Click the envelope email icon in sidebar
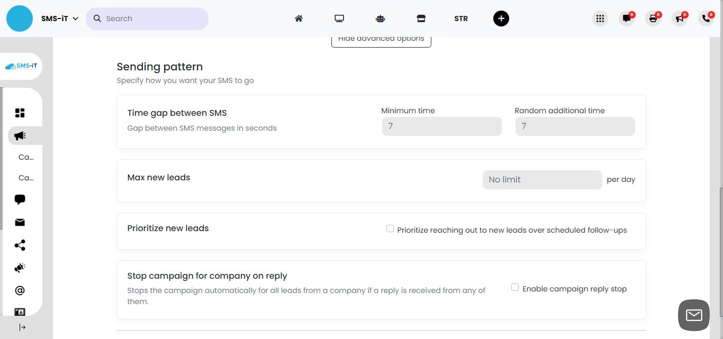 tap(20, 223)
